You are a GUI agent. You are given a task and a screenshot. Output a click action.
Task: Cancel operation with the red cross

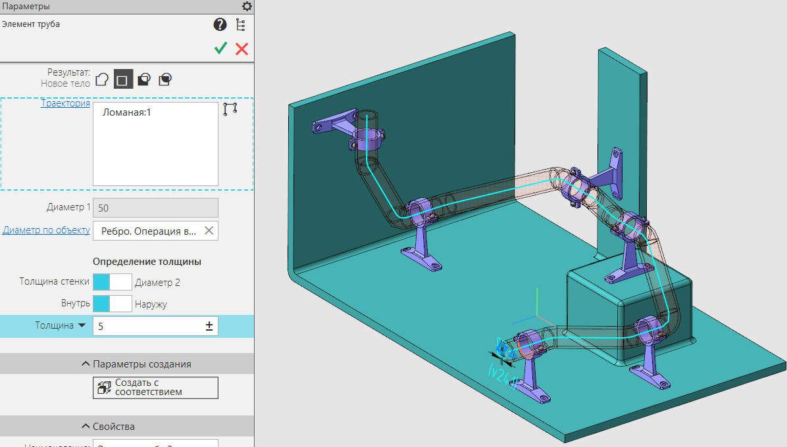(x=242, y=49)
